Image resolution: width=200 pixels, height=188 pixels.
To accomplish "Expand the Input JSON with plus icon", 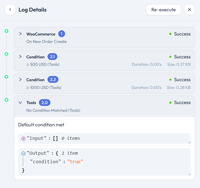I will (x=23, y=138).
